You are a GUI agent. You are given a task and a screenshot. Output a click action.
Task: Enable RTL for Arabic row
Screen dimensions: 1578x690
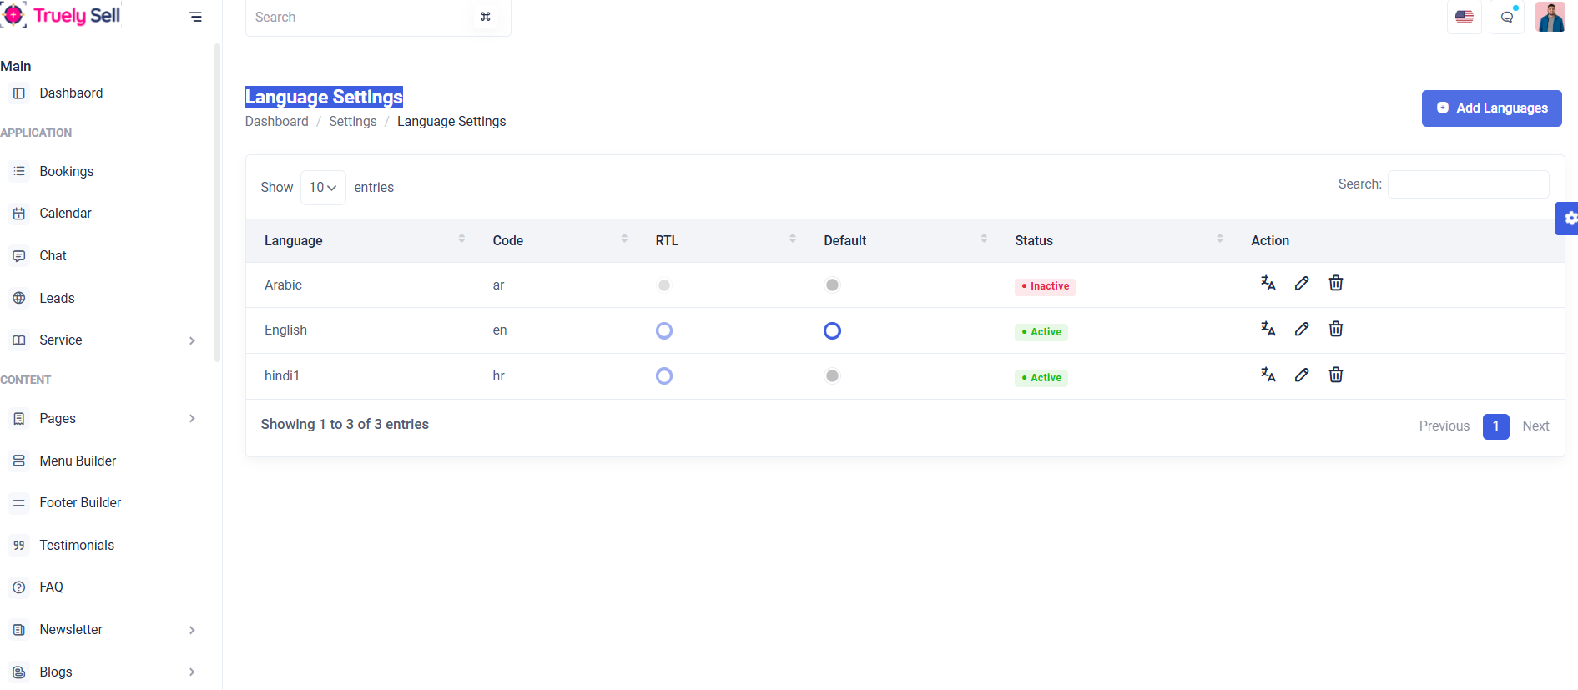tap(664, 285)
